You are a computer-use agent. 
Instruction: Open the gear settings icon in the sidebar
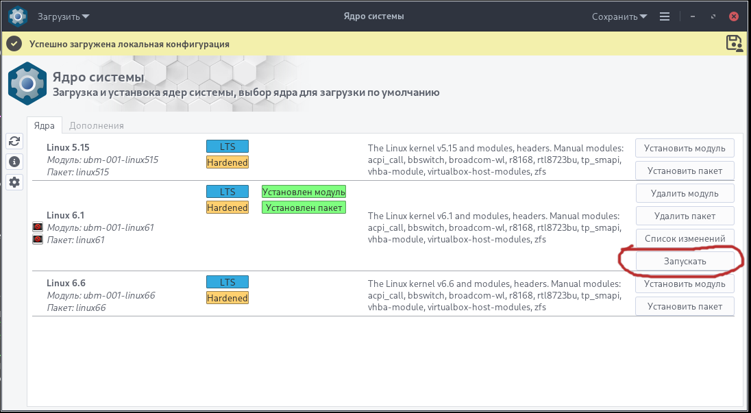pyautogui.click(x=14, y=182)
